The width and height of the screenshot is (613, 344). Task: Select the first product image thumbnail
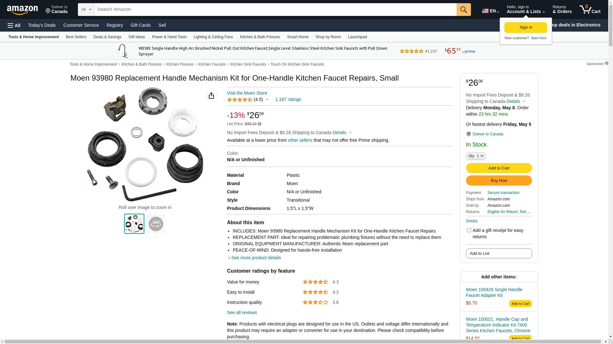tap(134, 224)
